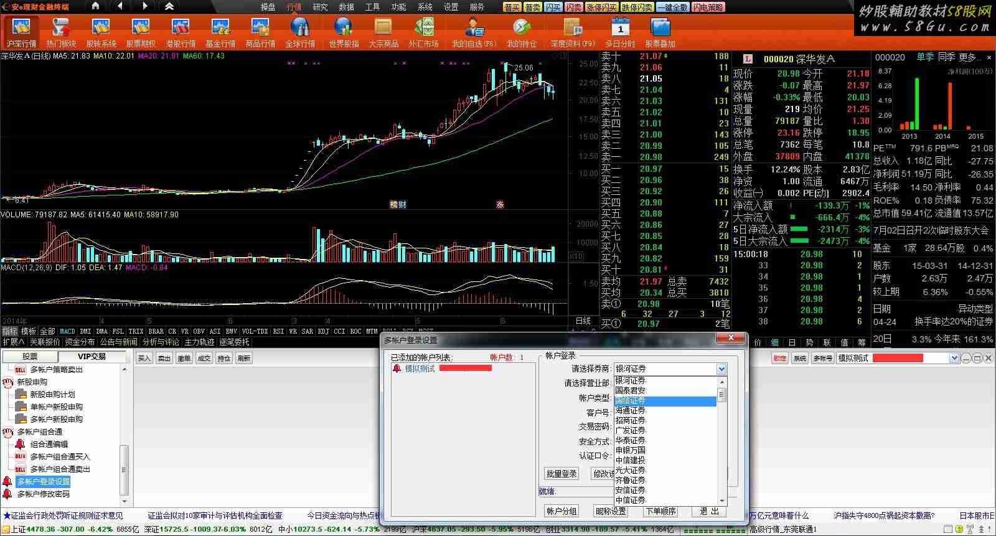The image size is (996, 536).
Task: Select 多帐户组合通 tree node
Action: pyautogui.click(x=40, y=431)
